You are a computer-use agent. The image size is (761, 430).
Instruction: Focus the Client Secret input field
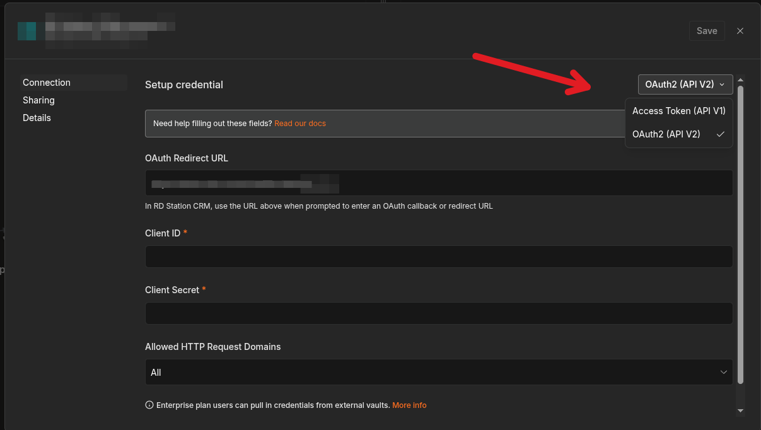click(439, 313)
